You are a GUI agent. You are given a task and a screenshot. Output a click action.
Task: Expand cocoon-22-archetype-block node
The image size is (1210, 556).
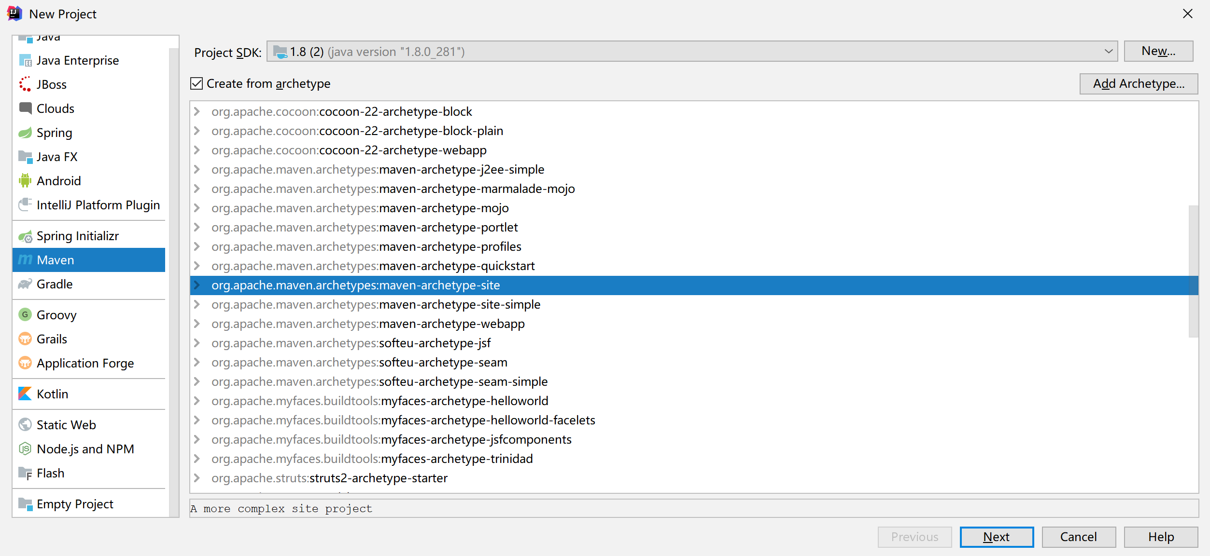click(x=197, y=111)
